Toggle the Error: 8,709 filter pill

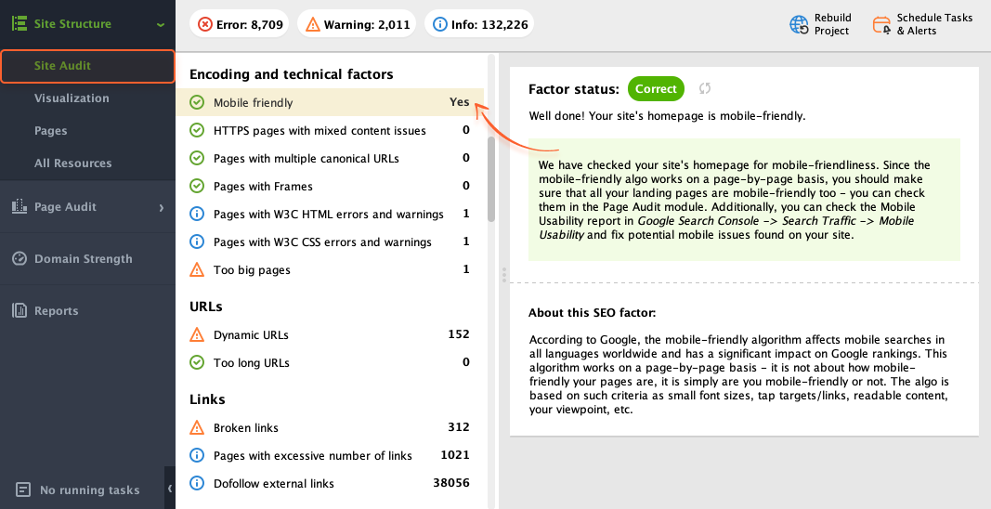[x=240, y=24]
